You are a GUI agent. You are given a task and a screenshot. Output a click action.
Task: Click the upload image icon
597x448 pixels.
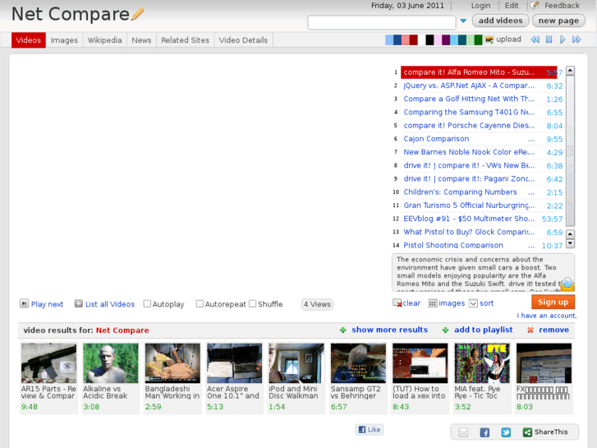point(489,39)
